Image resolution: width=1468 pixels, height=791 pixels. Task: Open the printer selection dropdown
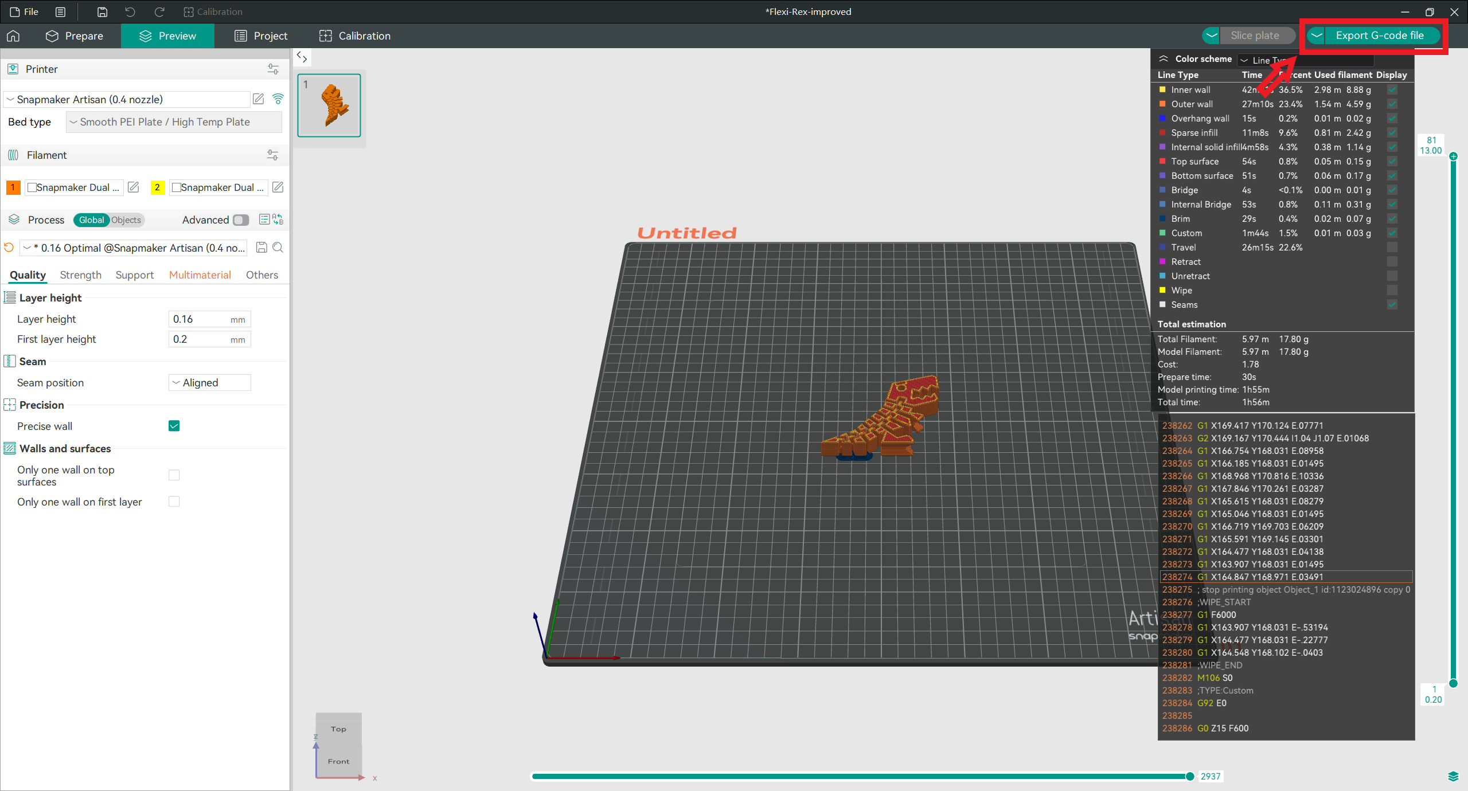127,99
